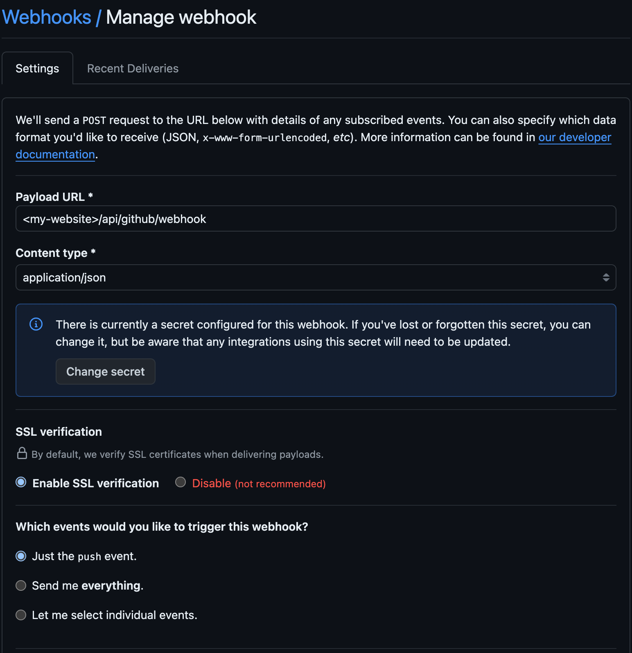Open the developer documentation link
The width and height of the screenshot is (632, 653).
coord(574,137)
